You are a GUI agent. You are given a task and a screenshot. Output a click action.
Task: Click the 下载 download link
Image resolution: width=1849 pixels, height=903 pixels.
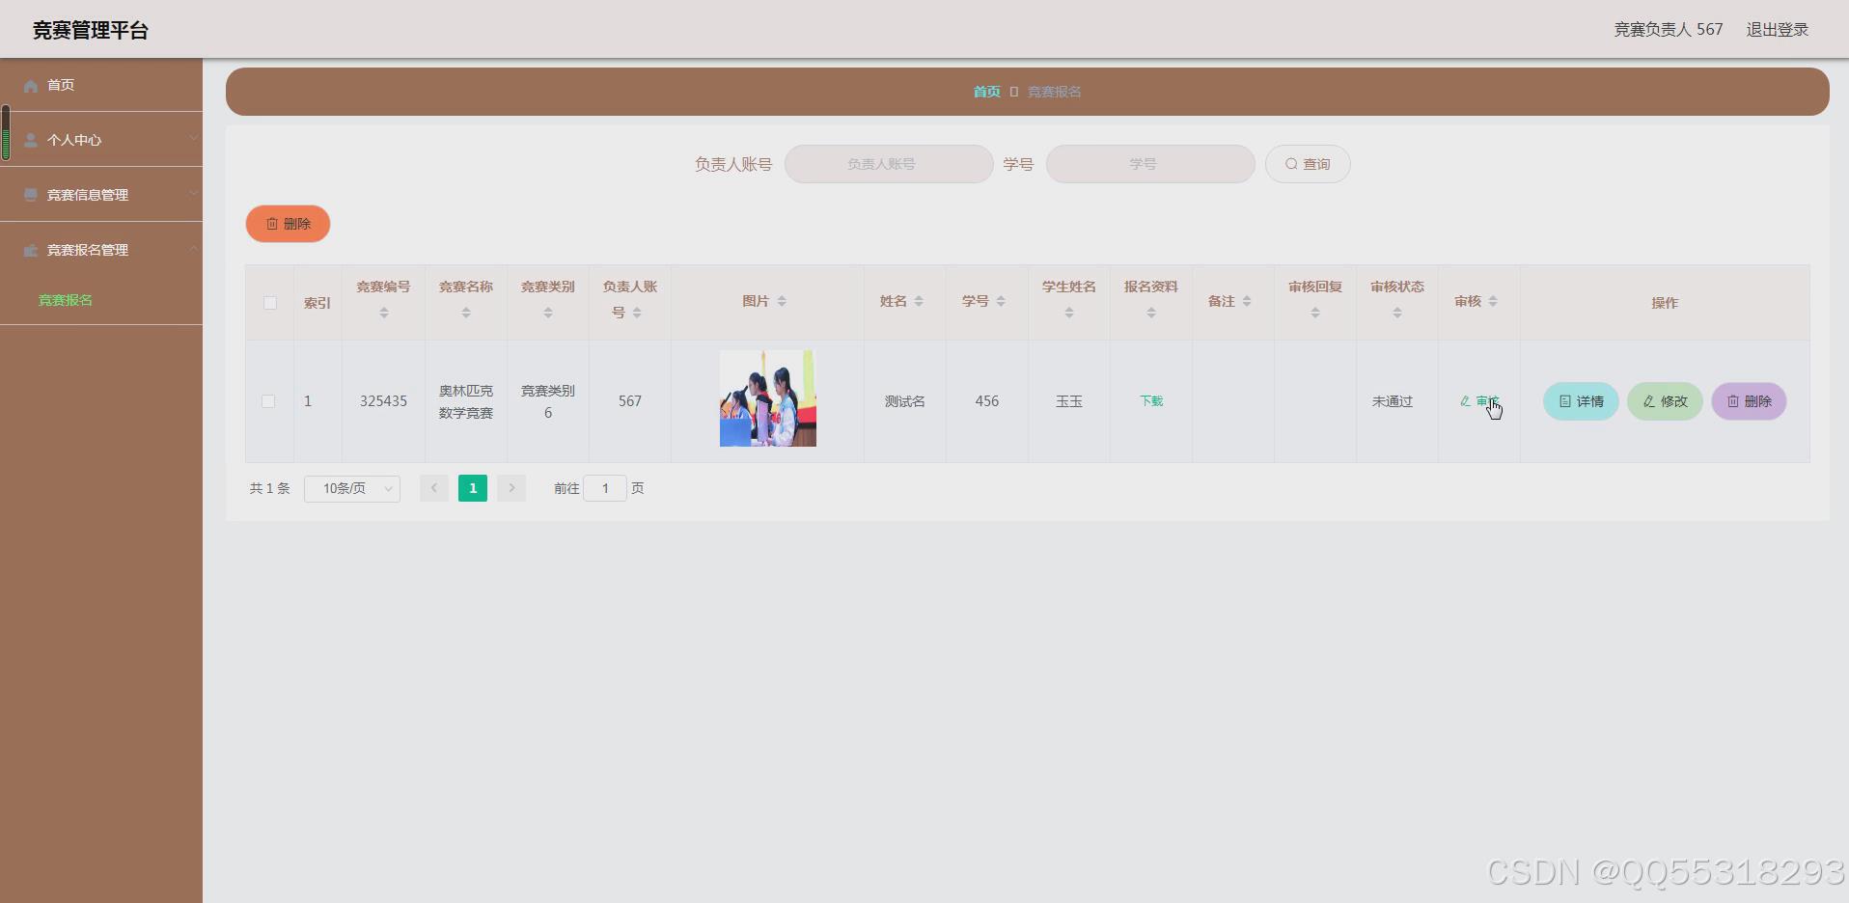click(x=1149, y=400)
